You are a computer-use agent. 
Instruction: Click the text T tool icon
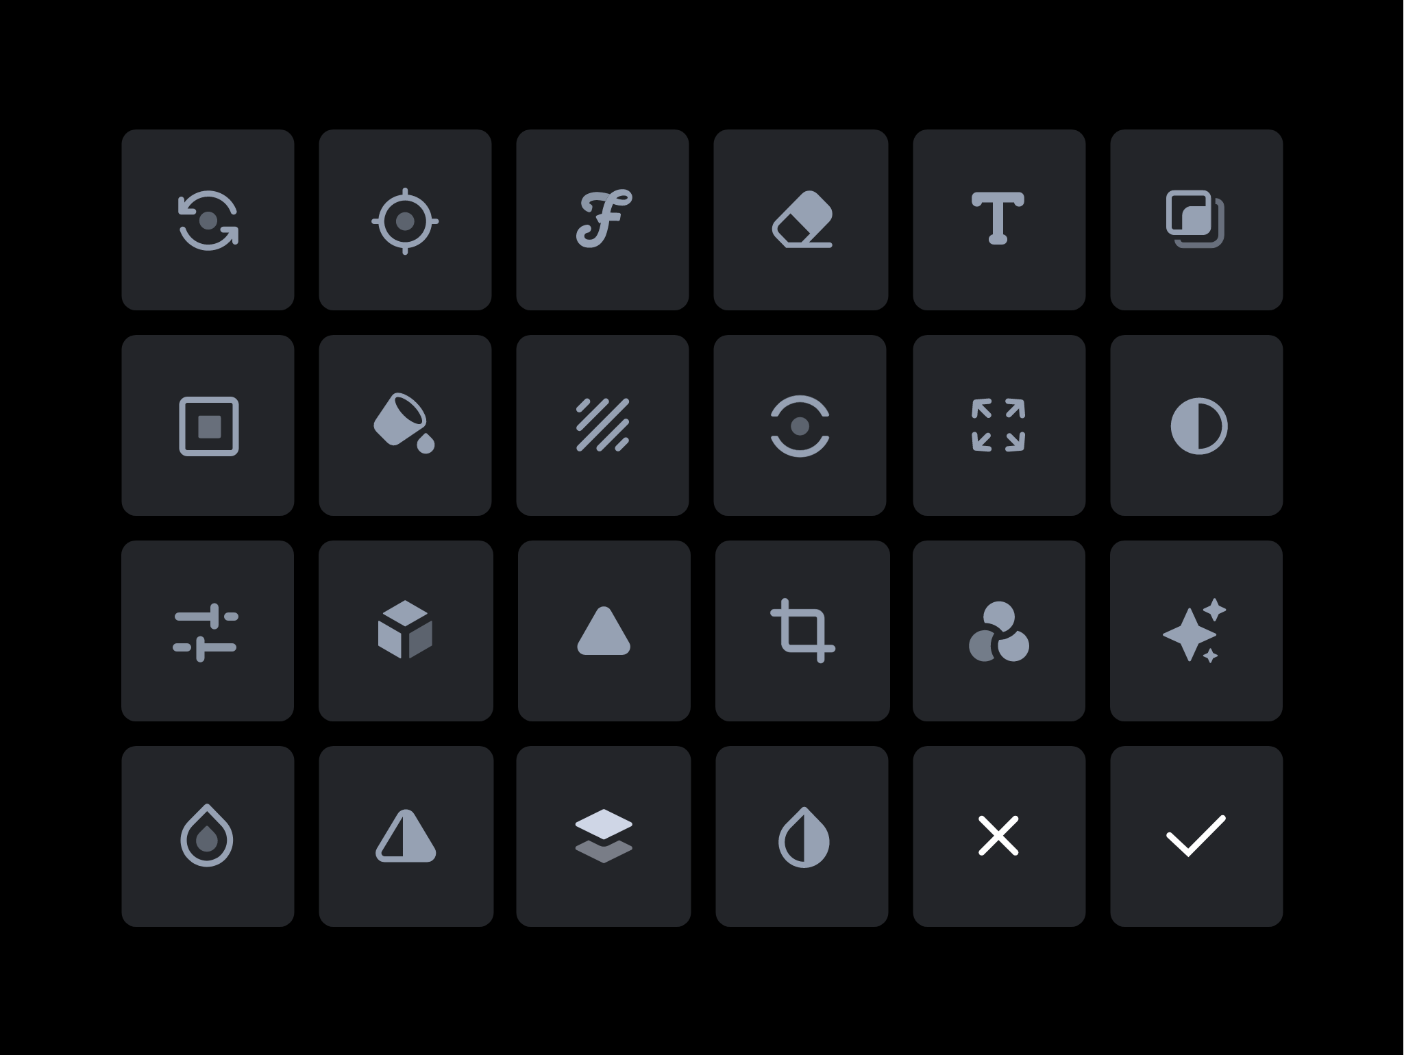pyautogui.click(x=998, y=219)
